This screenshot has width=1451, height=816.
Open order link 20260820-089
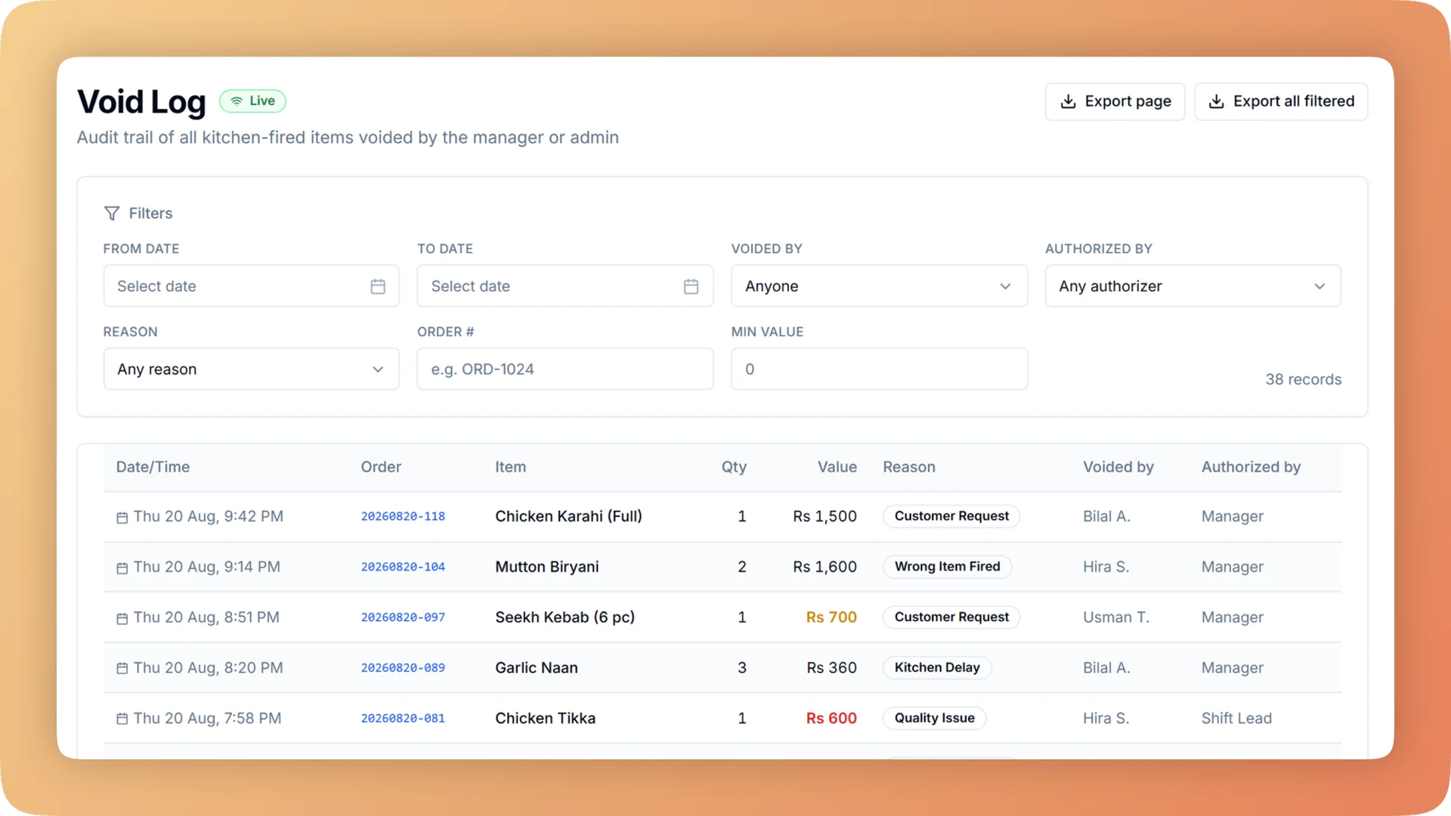click(403, 668)
